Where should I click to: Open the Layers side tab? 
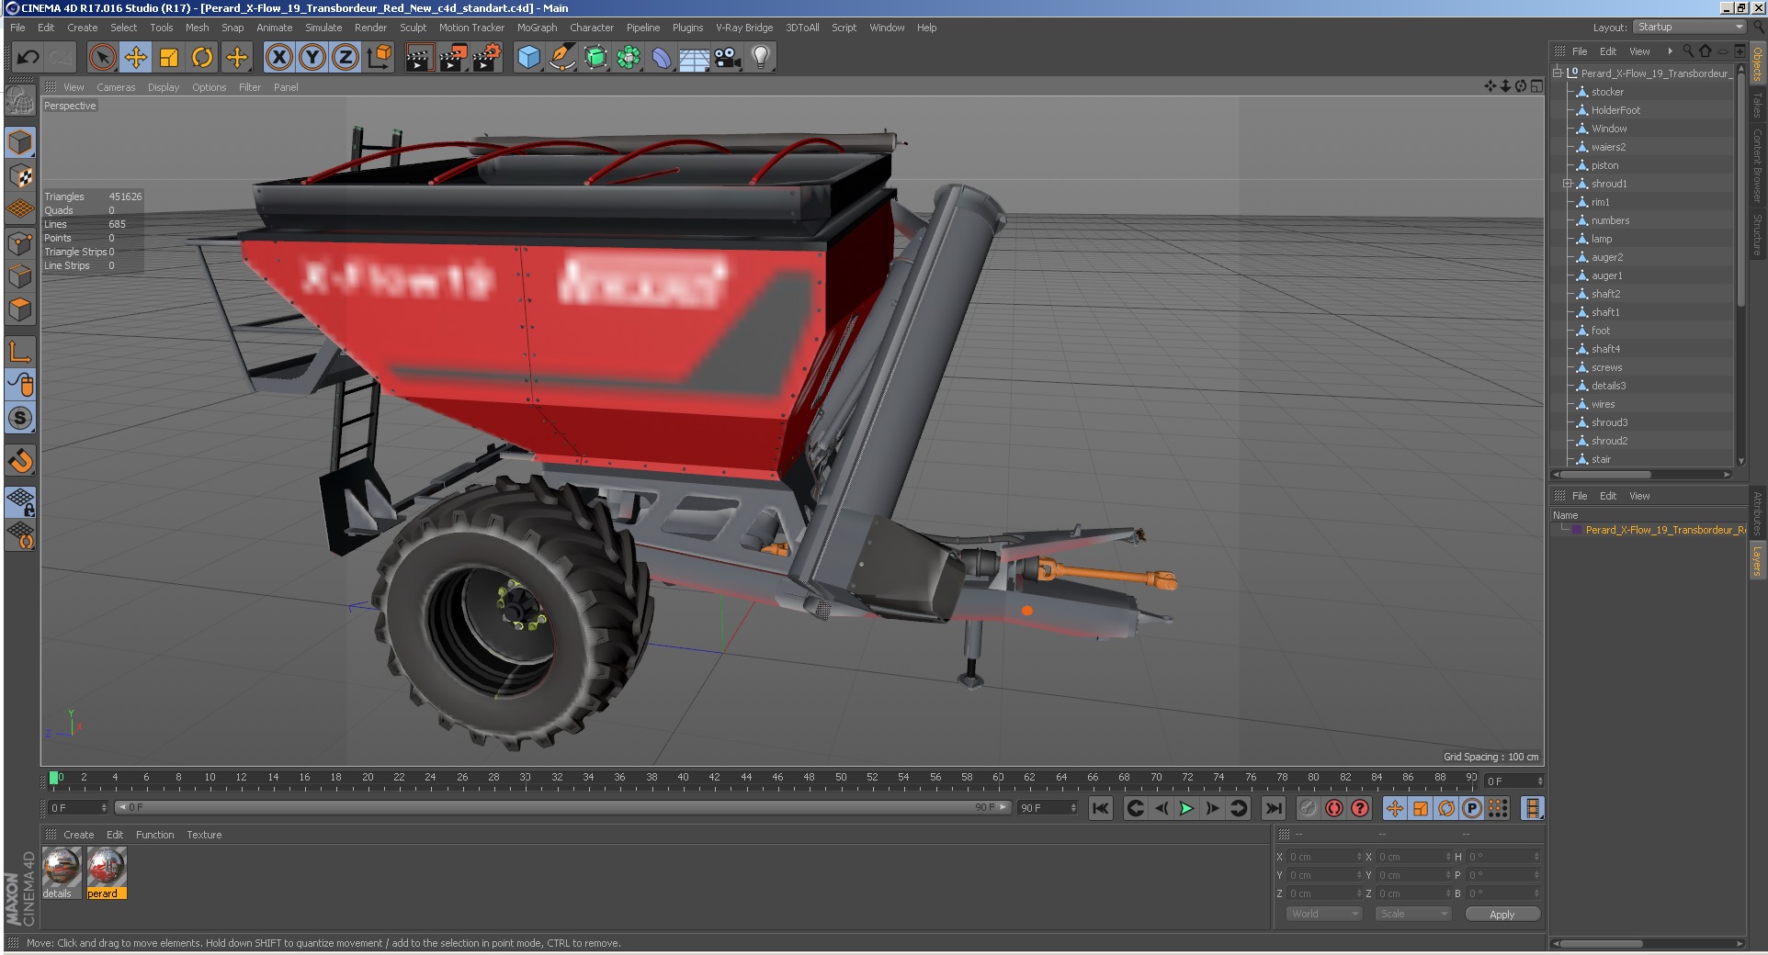pyautogui.click(x=1757, y=561)
